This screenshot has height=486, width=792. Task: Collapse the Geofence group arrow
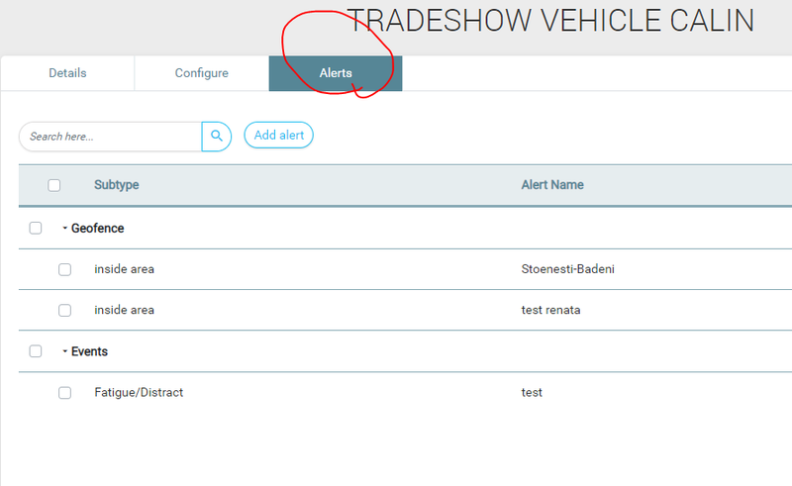64,229
